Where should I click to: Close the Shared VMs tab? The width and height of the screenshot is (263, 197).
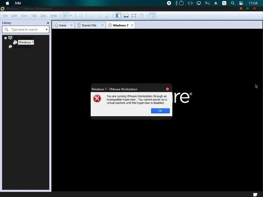pos(102,25)
